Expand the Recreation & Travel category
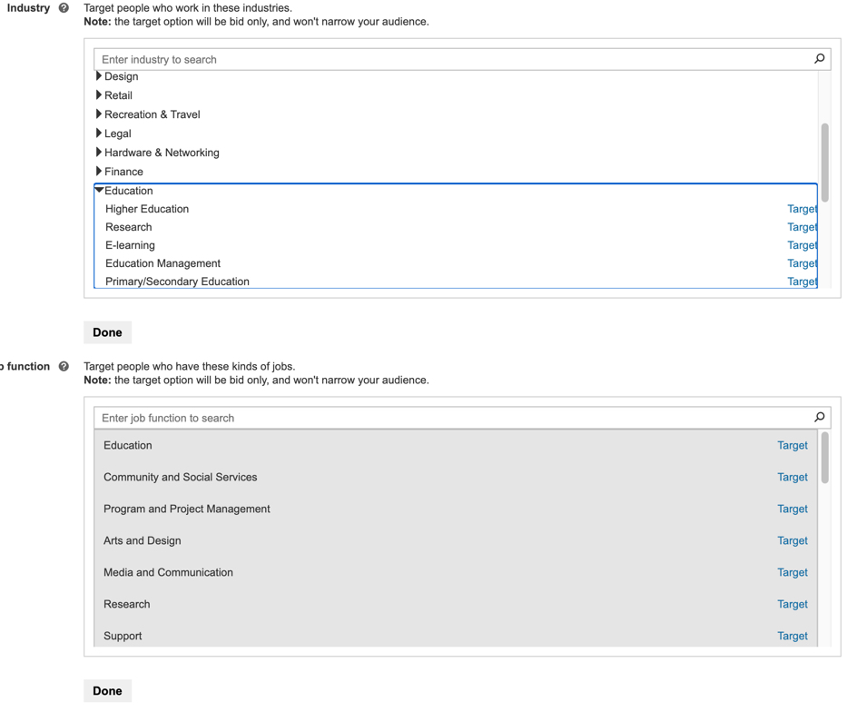Viewport: 847px width, 712px height. coord(99,114)
